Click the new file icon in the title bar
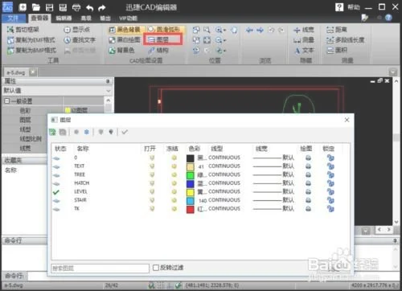The width and height of the screenshot is (402, 291). 23,7
